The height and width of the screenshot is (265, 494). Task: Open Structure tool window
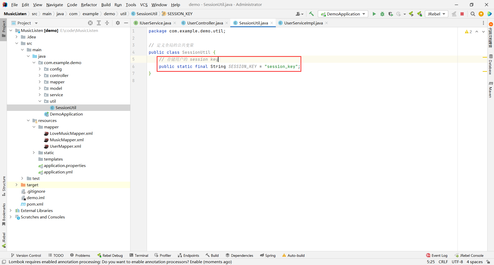click(x=4, y=186)
